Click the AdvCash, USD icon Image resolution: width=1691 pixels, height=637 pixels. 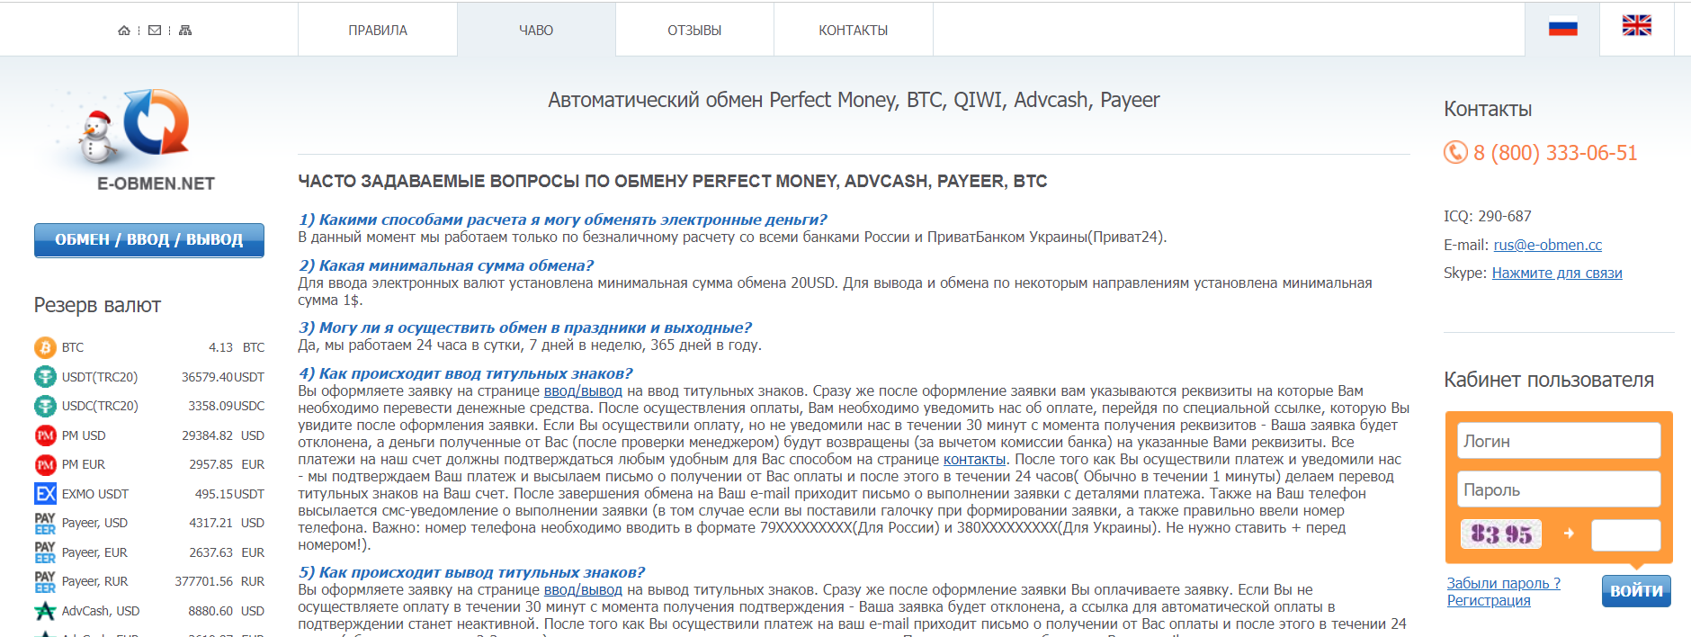point(45,611)
